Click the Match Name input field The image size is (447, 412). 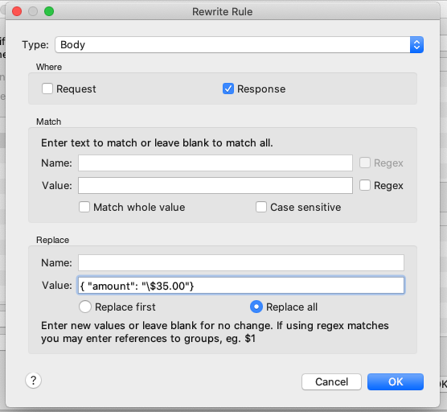[215, 163]
